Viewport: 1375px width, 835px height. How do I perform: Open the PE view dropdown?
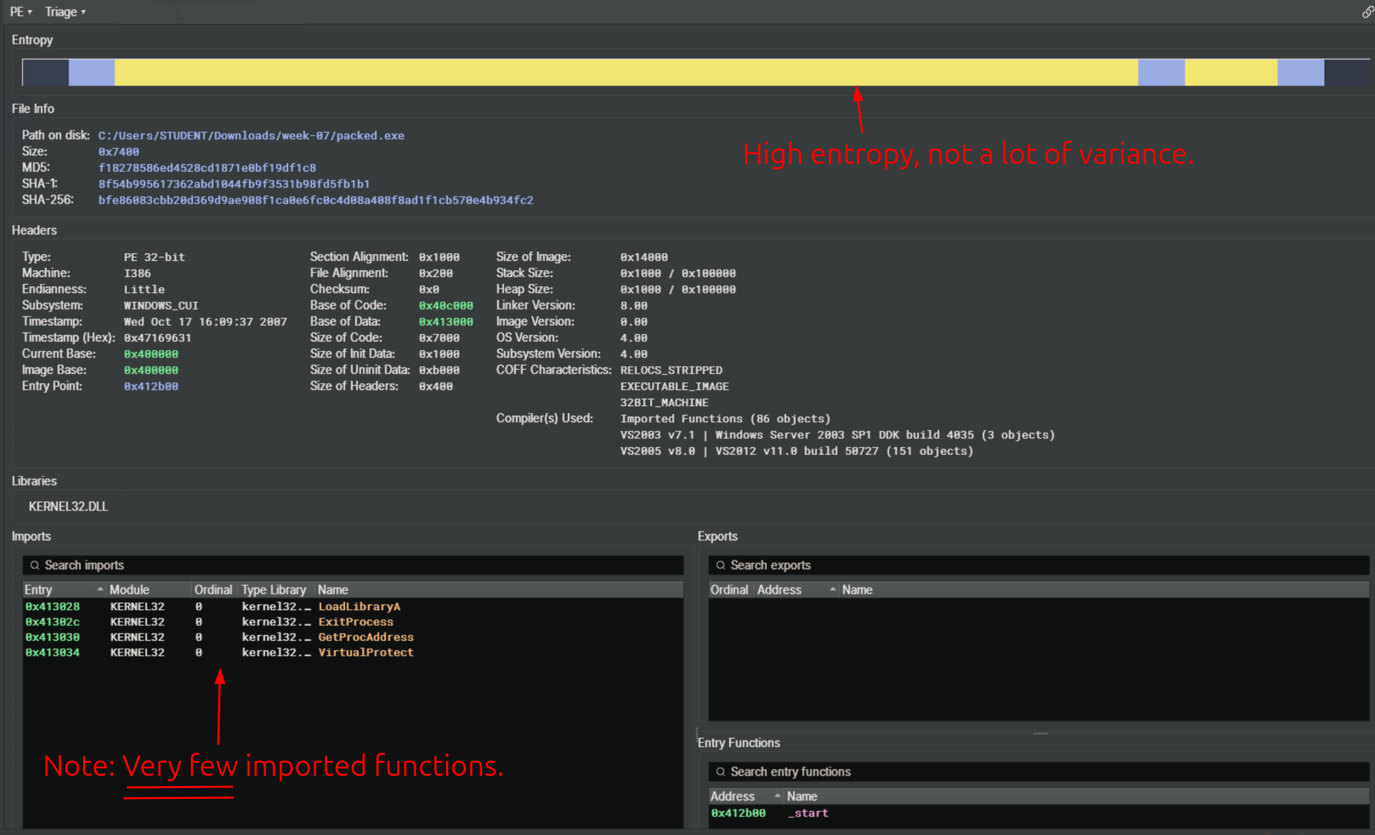pyautogui.click(x=20, y=12)
